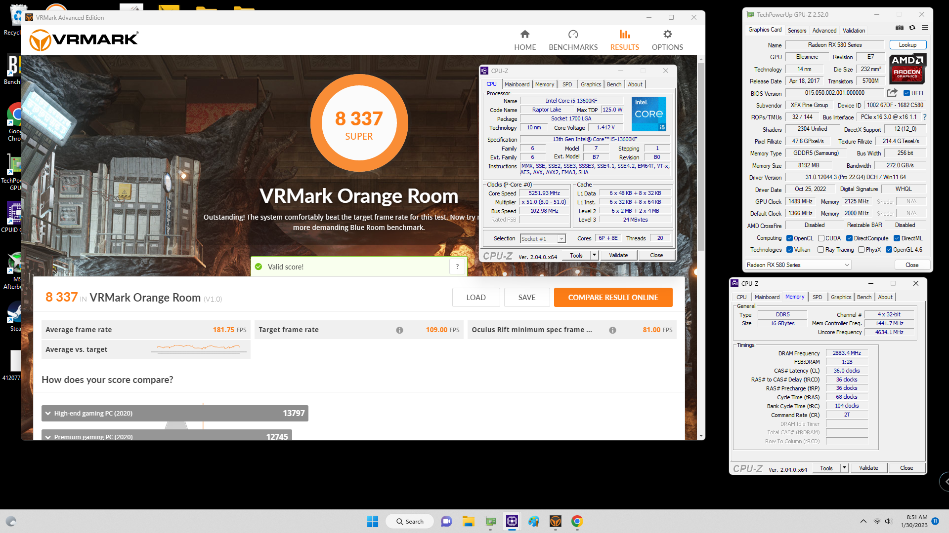
Task: Open Tools dropdown arrow in CPU-Z Memory window
Action: click(844, 468)
